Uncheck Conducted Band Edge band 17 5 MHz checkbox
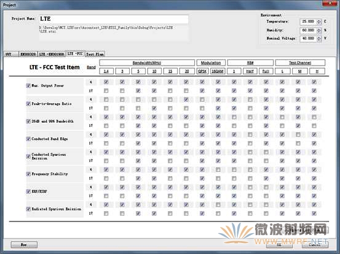 (138, 143)
